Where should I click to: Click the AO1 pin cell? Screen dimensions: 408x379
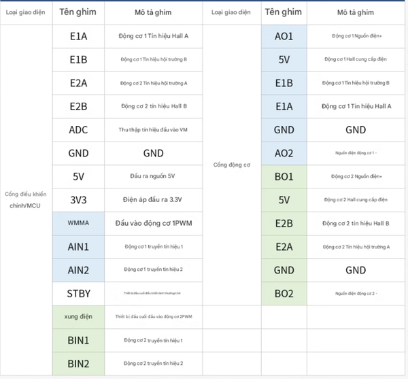tap(284, 37)
